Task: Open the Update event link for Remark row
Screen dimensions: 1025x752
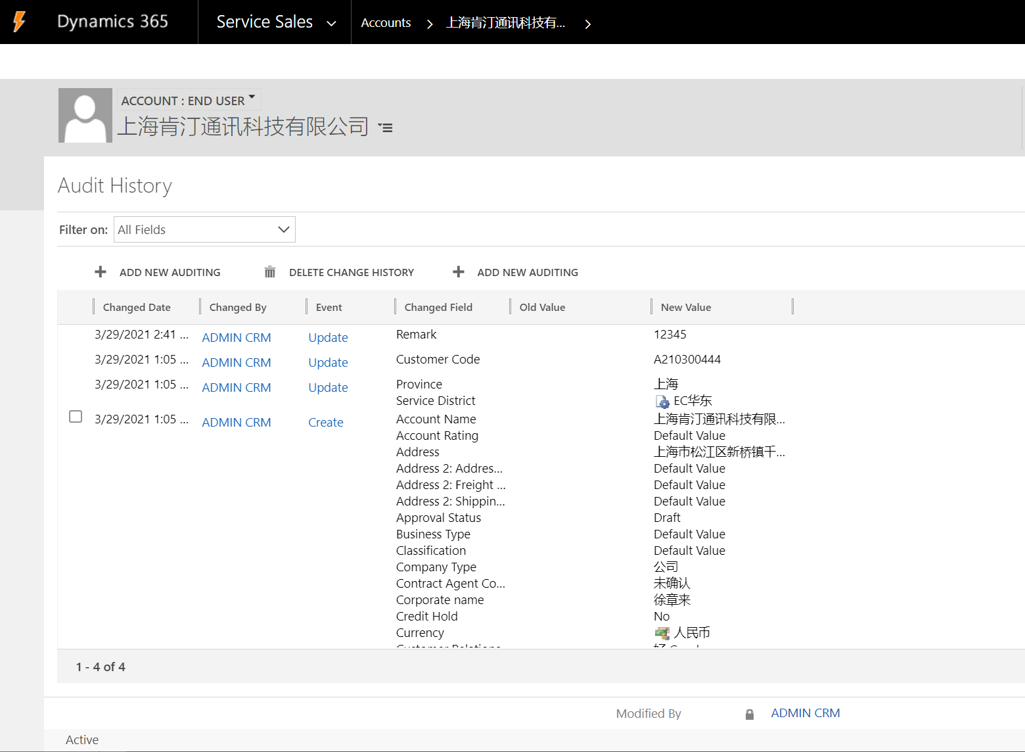Action: tap(328, 337)
